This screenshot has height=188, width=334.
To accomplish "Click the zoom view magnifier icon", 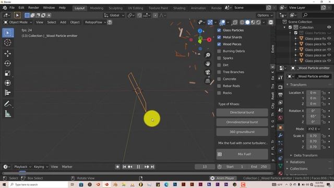I will click(208, 55).
